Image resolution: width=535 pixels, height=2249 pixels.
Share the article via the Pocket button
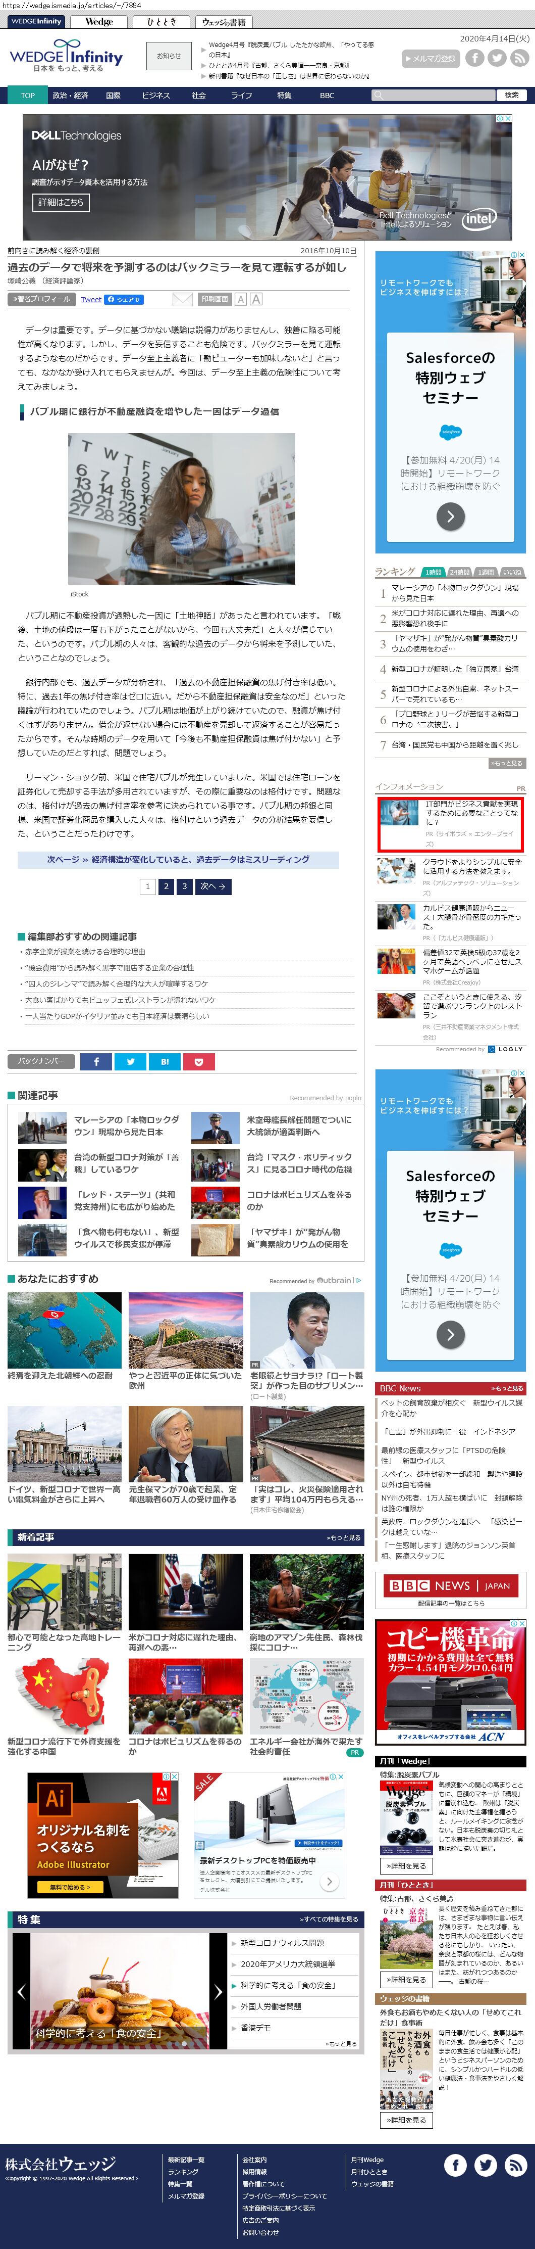click(x=199, y=1062)
